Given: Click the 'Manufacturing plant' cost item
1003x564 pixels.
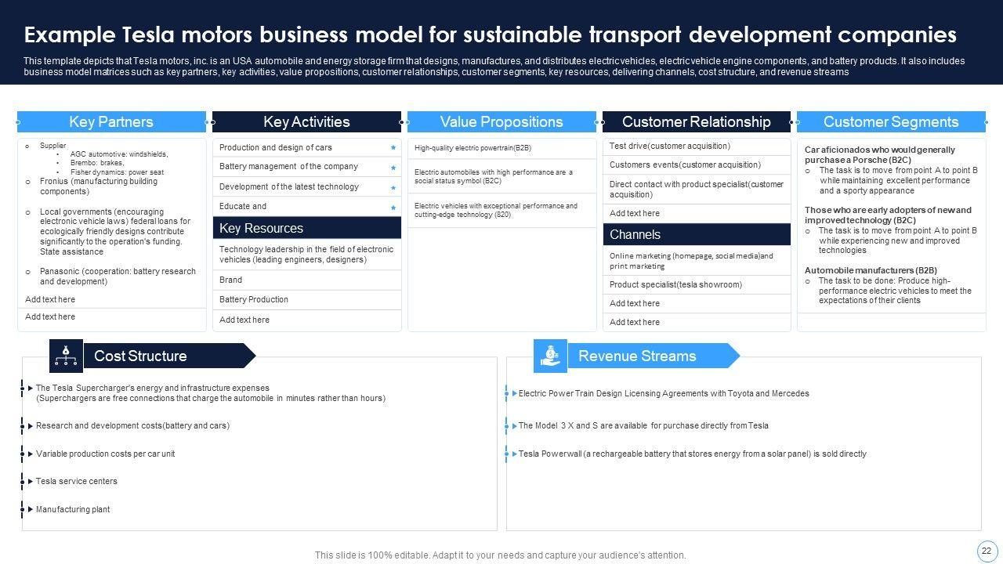Looking at the screenshot, I should pyautogui.click(x=73, y=509).
